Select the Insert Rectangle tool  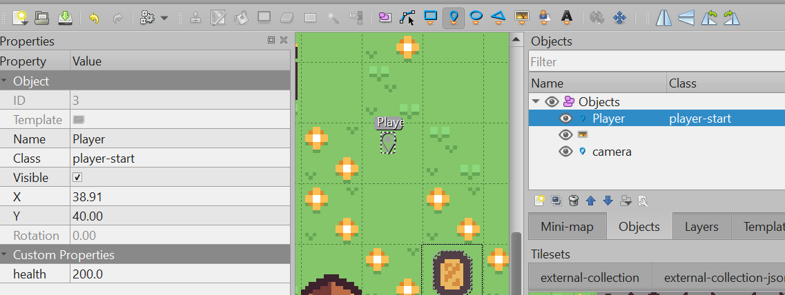pos(431,17)
